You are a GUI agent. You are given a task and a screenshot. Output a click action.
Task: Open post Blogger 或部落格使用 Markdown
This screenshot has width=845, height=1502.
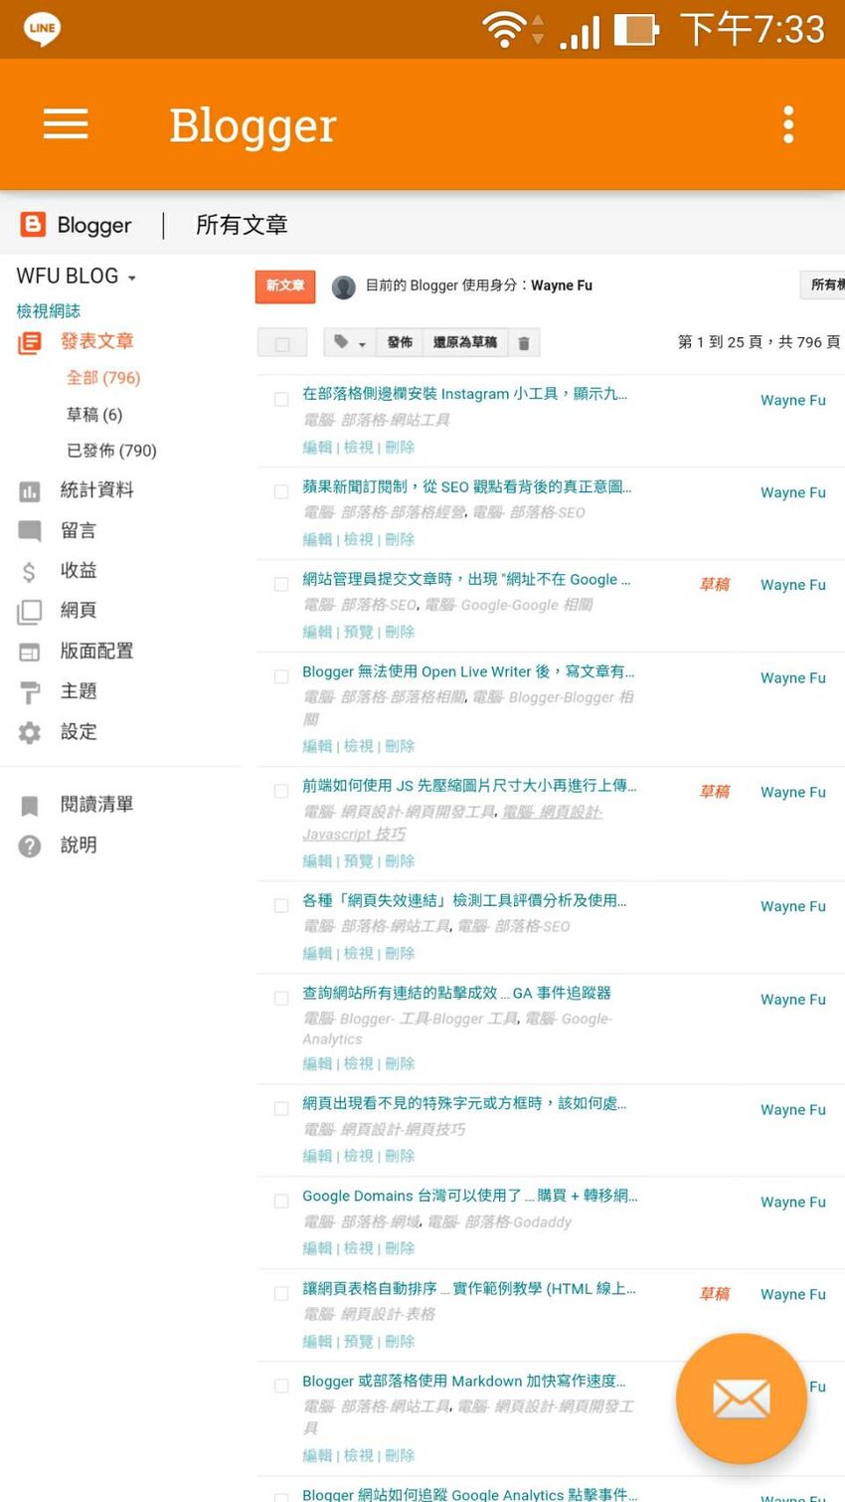(464, 1381)
